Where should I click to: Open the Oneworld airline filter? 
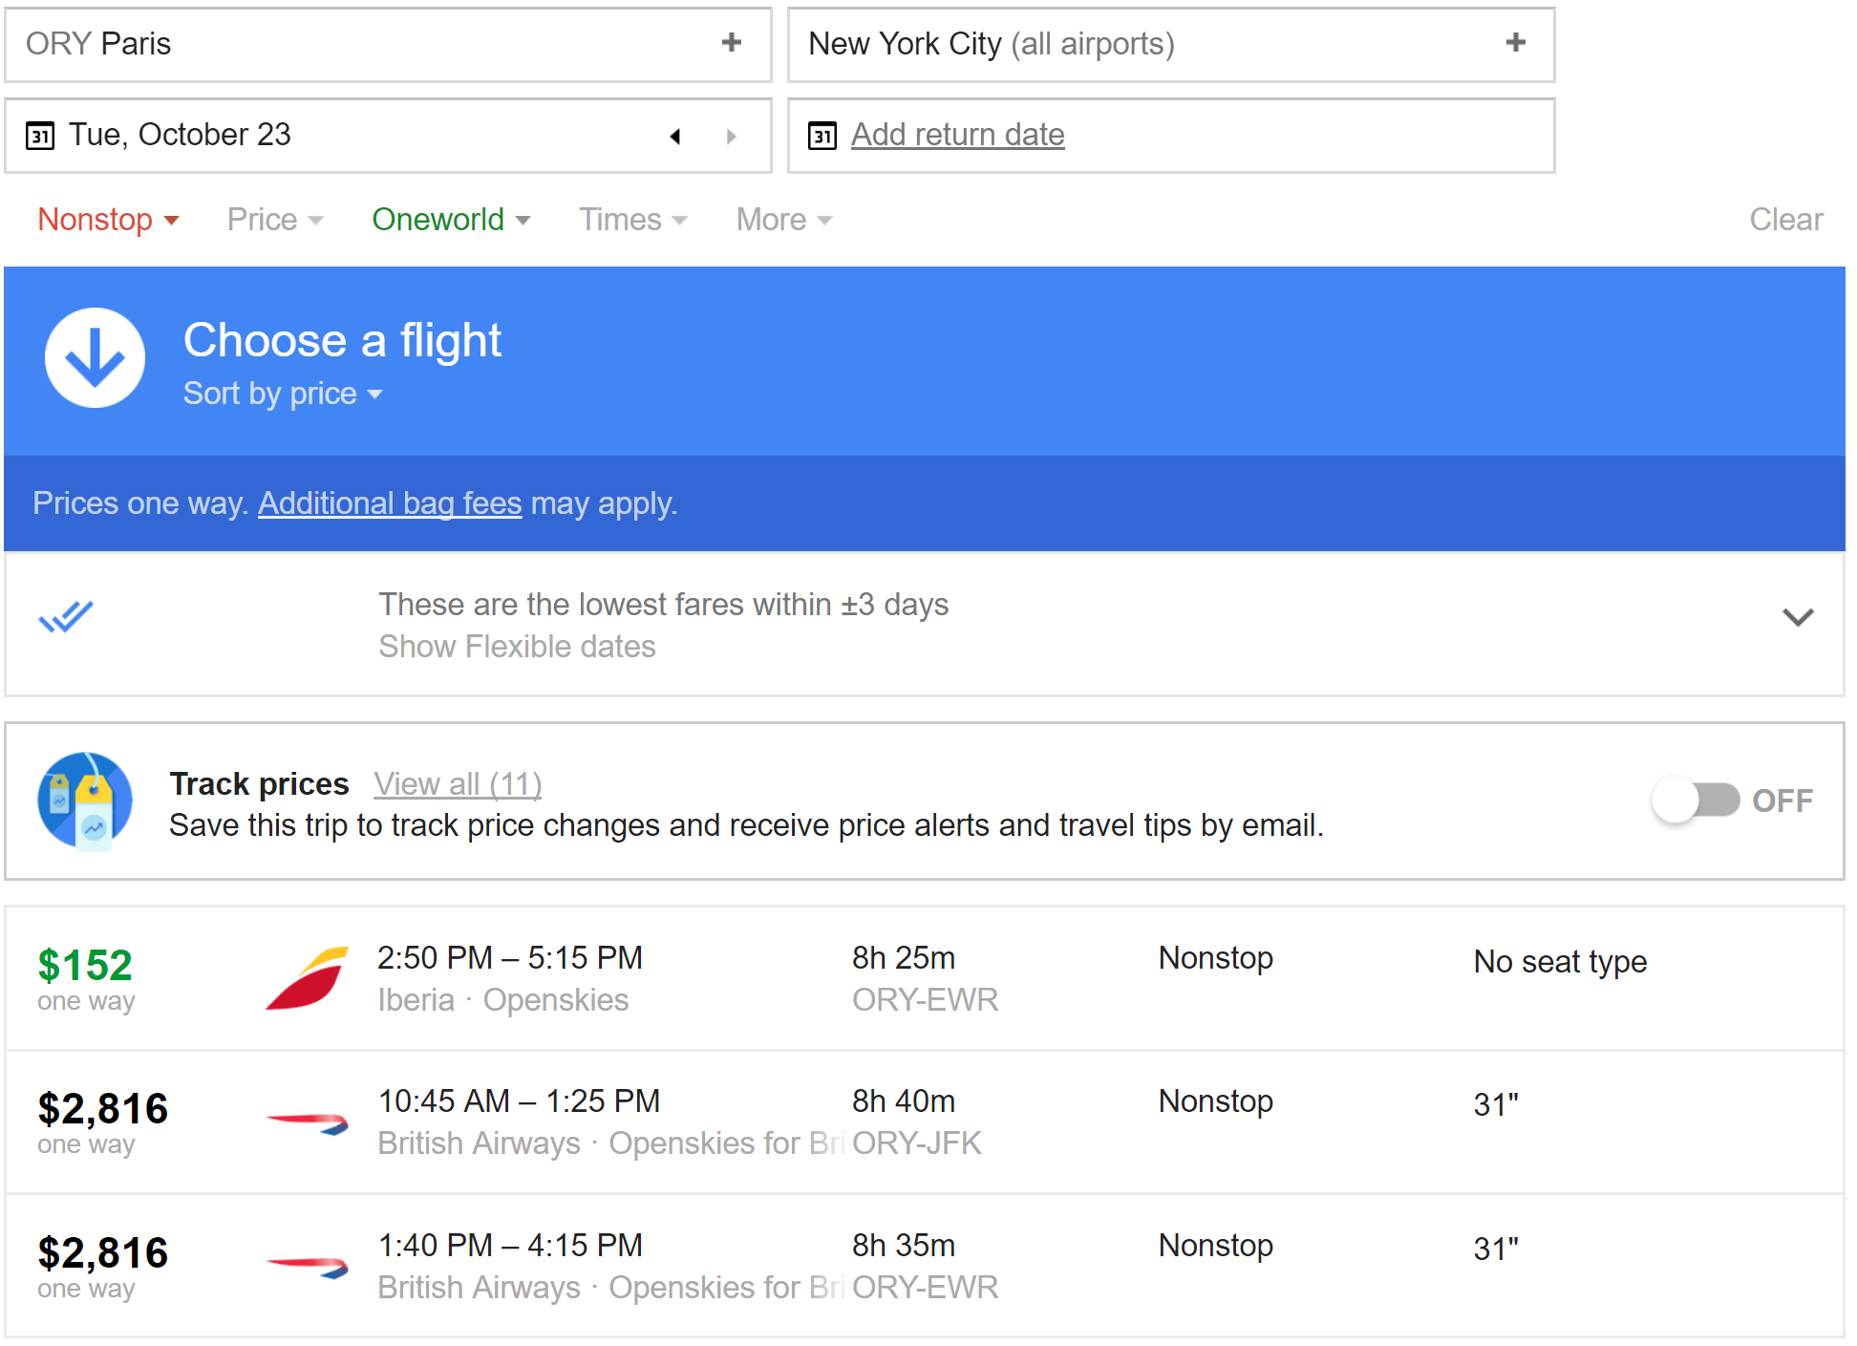pyautogui.click(x=450, y=220)
